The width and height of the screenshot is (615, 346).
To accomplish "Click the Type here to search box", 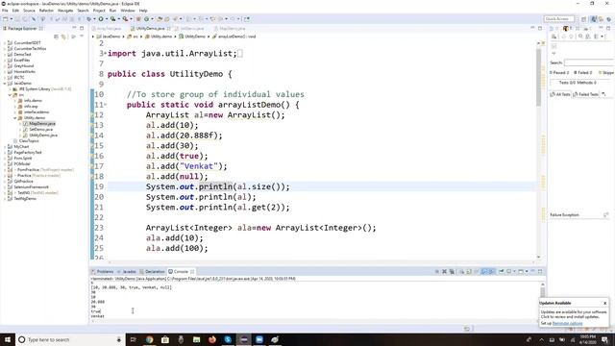I will tap(70, 339).
